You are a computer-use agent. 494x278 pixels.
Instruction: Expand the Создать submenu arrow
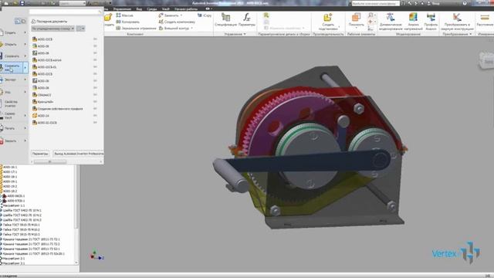(x=25, y=32)
